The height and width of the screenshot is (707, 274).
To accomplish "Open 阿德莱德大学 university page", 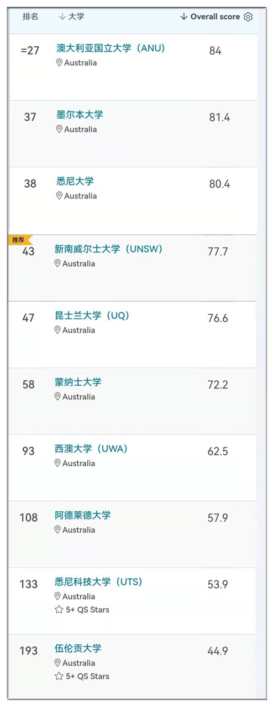I will 82,515.
